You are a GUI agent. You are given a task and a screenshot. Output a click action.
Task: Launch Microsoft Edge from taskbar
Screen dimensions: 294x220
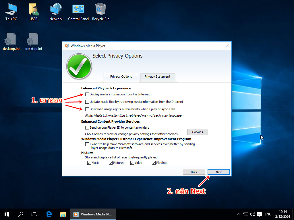coord(49,214)
